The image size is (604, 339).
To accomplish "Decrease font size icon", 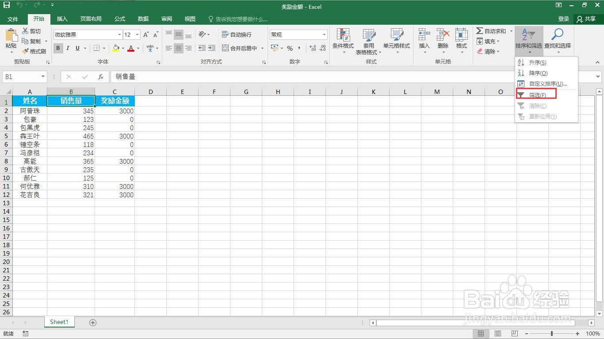I will (x=156, y=34).
